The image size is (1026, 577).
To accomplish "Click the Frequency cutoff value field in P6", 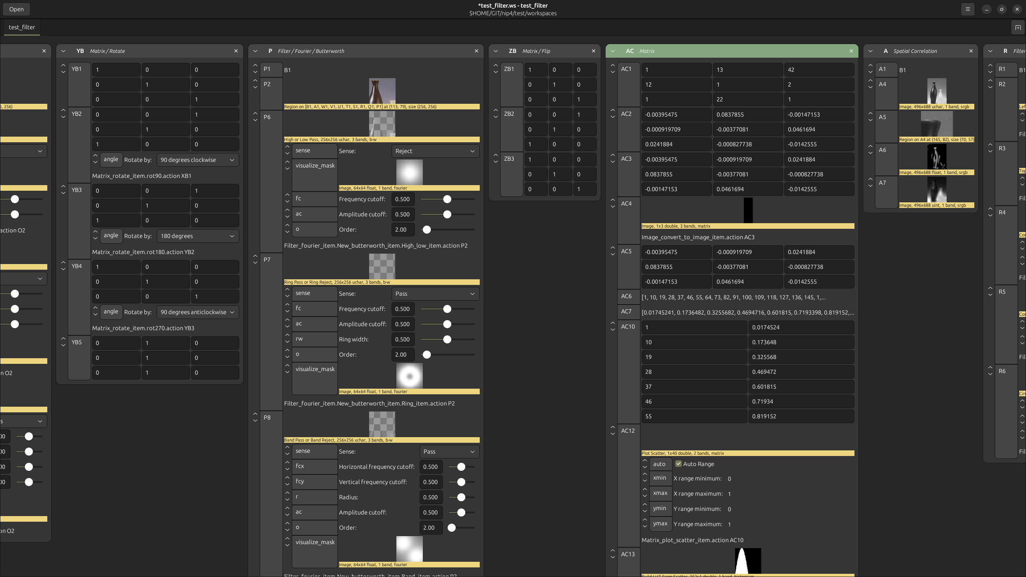I will tap(402, 199).
